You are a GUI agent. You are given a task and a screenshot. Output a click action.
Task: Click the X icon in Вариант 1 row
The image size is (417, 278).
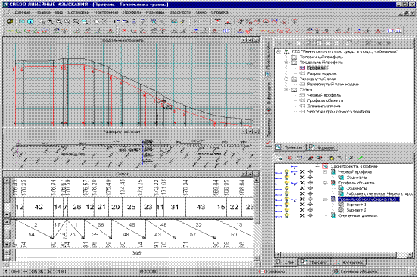tap(303, 205)
